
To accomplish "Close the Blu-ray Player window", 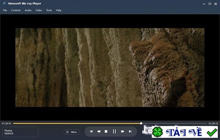I will (x=216, y=4).
